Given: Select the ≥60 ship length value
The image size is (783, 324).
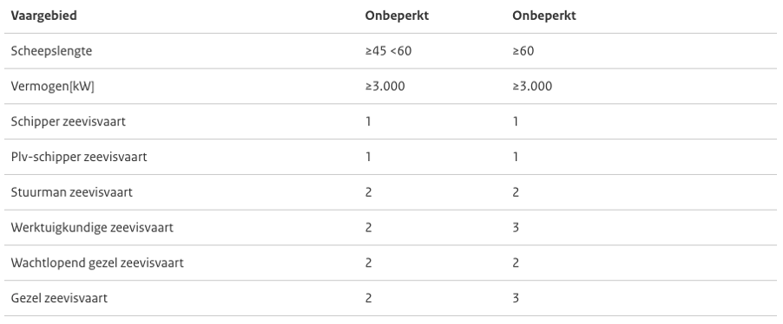Looking at the screenshot, I should [x=523, y=51].
